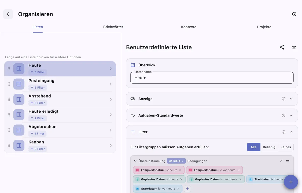The height and width of the screenshot is (193, 302).
Task: Share the custom list
Action: (282, 47)
